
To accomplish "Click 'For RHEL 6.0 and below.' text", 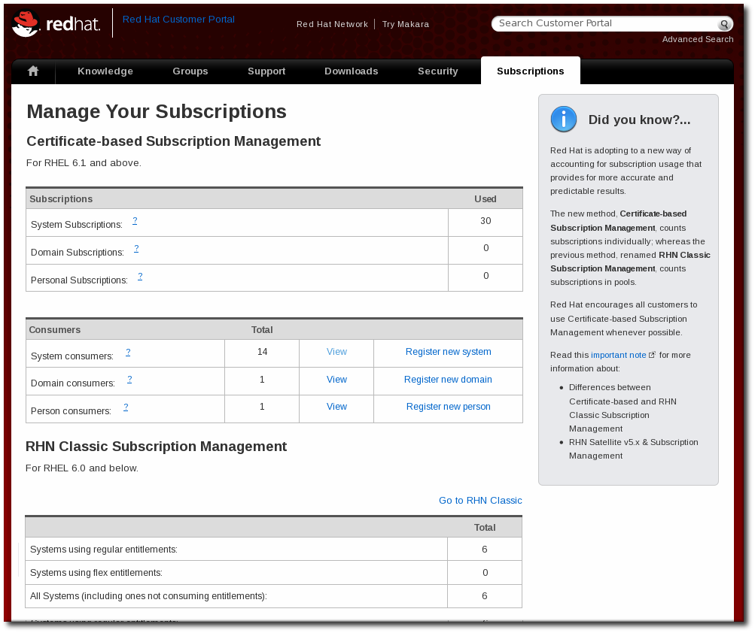I will [82, 468].
